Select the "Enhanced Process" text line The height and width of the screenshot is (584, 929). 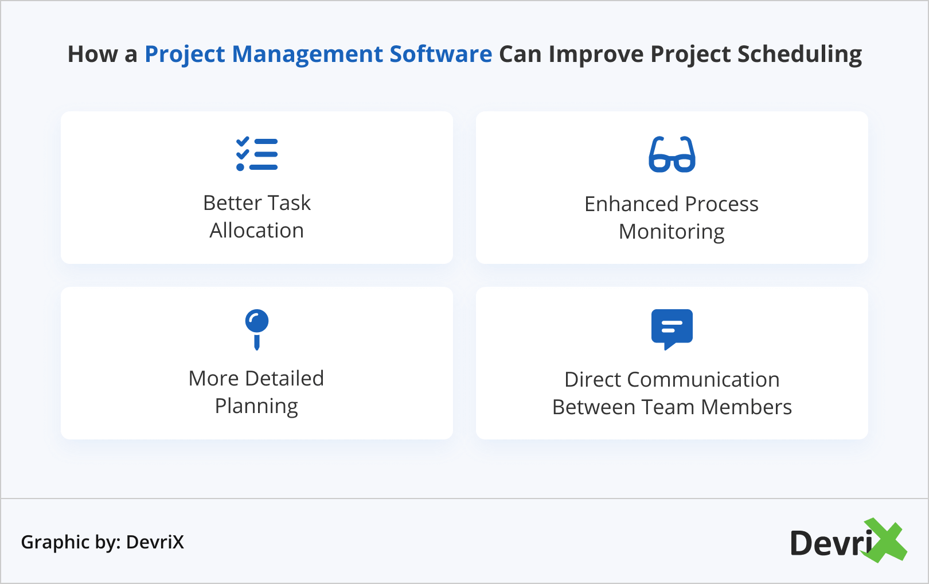[672, 204]
